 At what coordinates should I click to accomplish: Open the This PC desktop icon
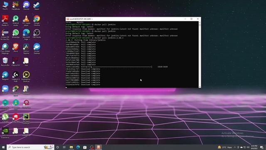point(5,5)
